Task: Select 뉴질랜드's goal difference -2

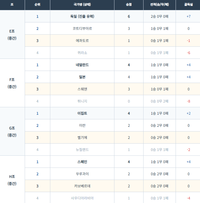Action: [x=189, y=150]
